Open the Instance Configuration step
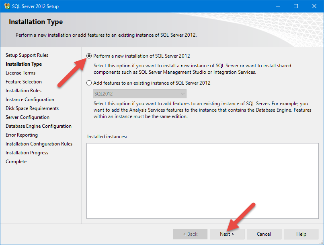 tap(30, 100)
